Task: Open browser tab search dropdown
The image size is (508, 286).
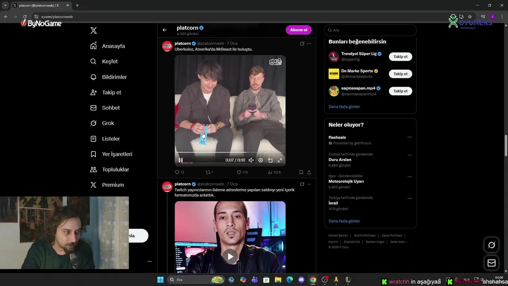Action: [5, 6]
